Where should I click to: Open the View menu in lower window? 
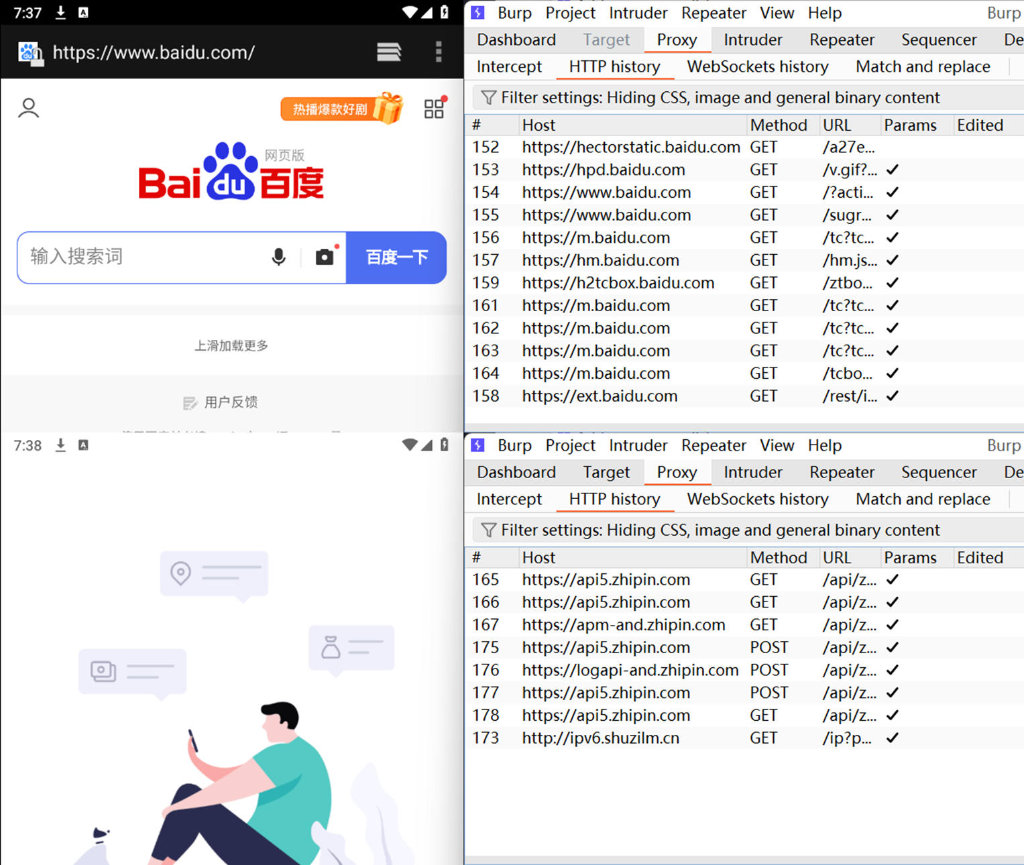point(777,445)
